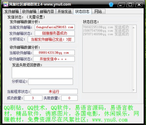This screenshot has width=146, height=125.
Task: Click the empty 分析结论 field under failure parameters
Action: pyautogui.click(x=51, y=82)
